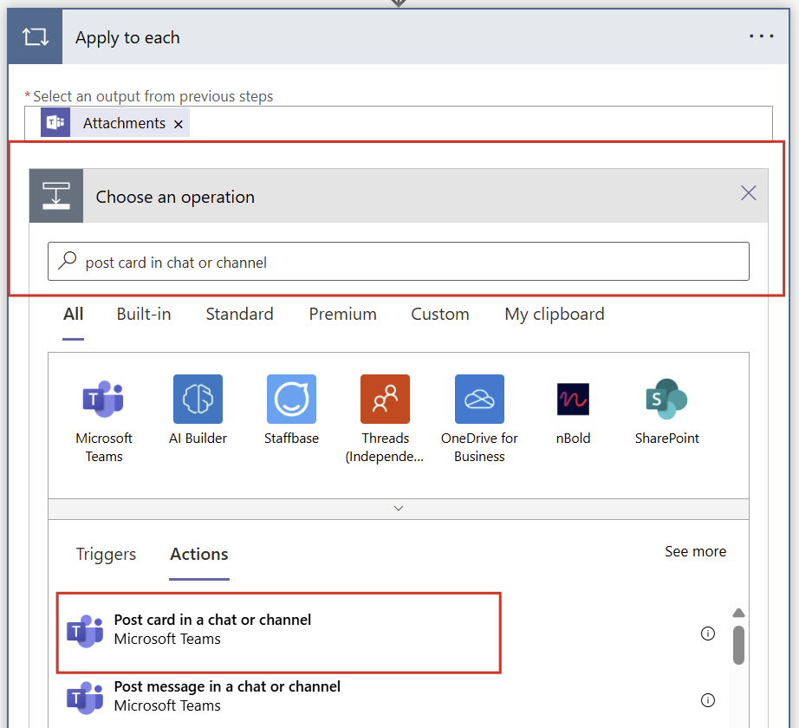Select the SharePoint connector

(x=666, y=411)
